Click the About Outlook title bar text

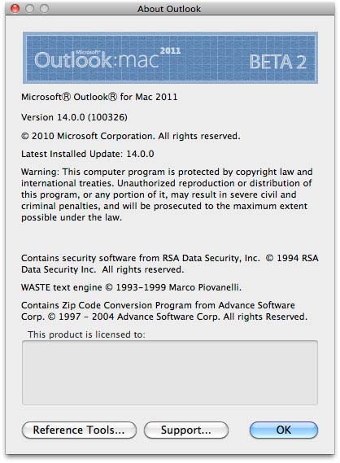(x=169, y=9)
